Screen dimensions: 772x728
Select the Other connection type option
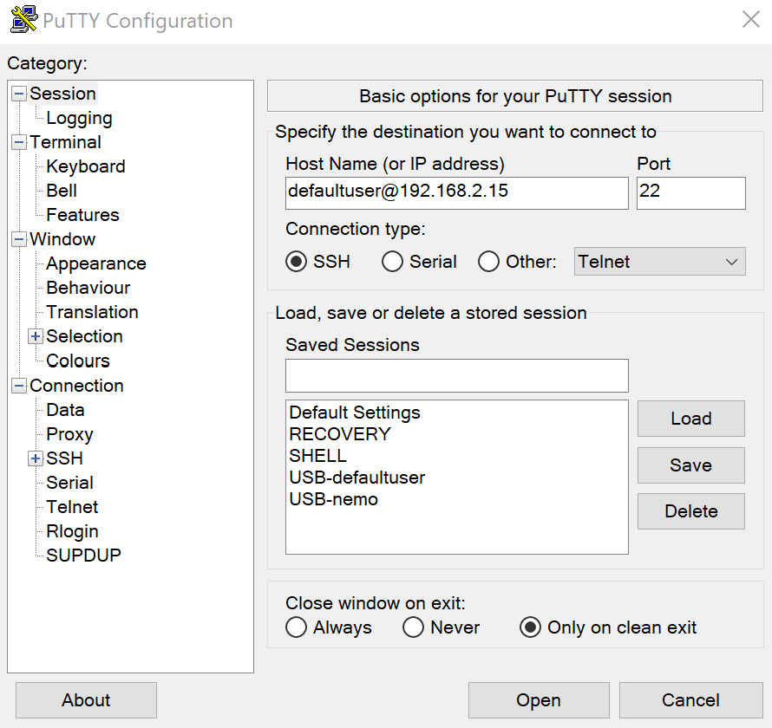pos(489,262)
